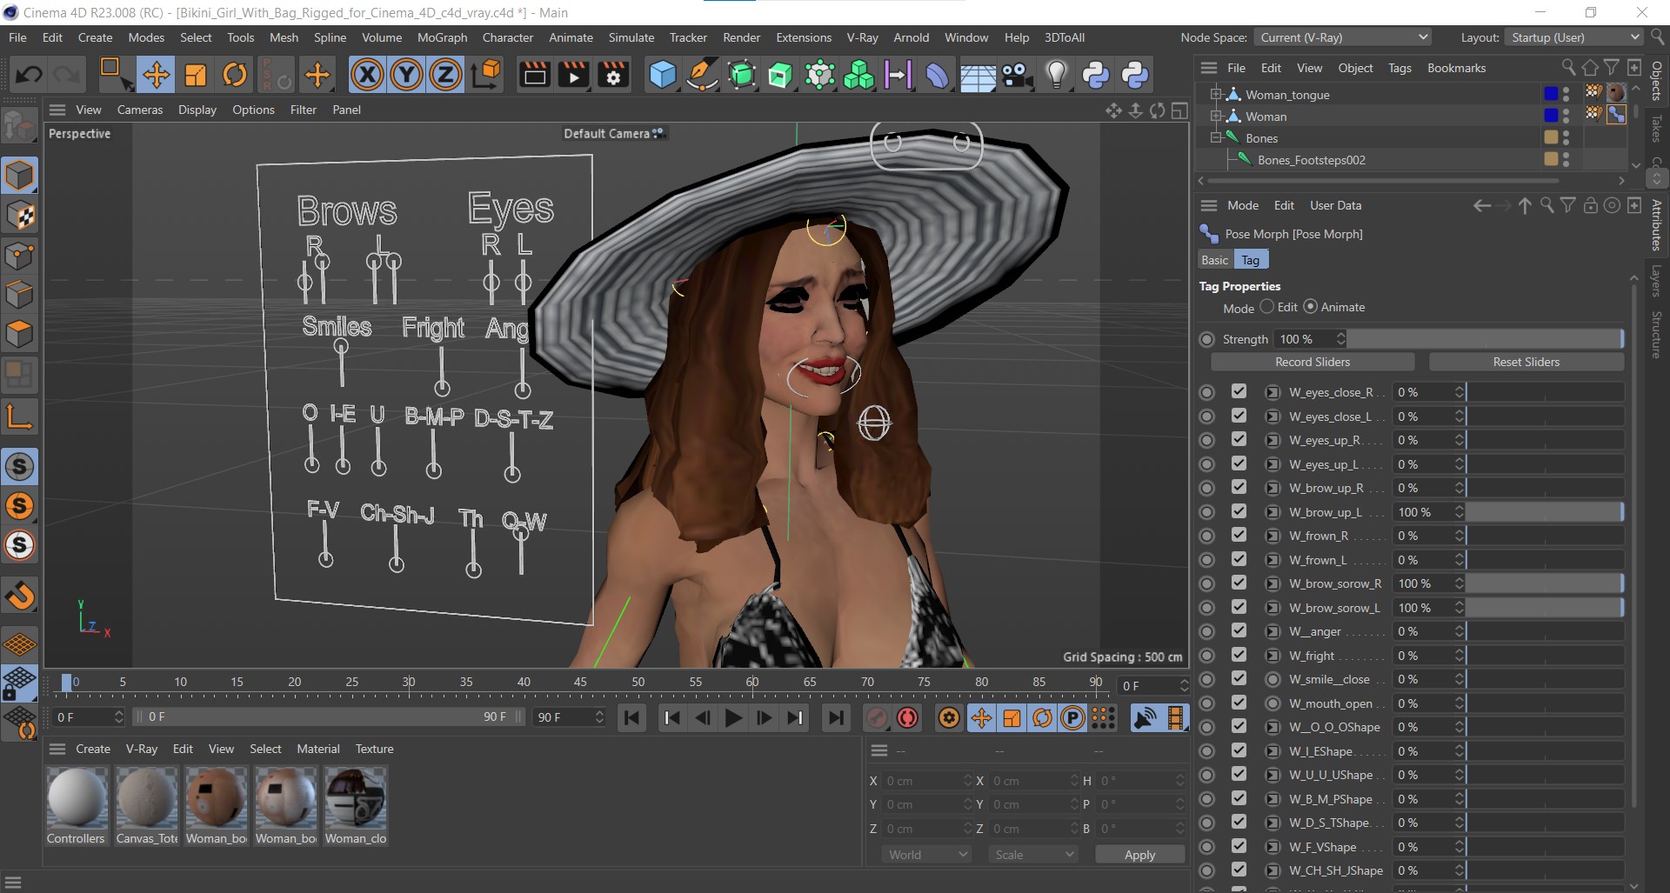The height and width of the screenshot is (893, 1670).
Task: Click the timeline sound speaker icon
Action: (x=1146, y=718)
